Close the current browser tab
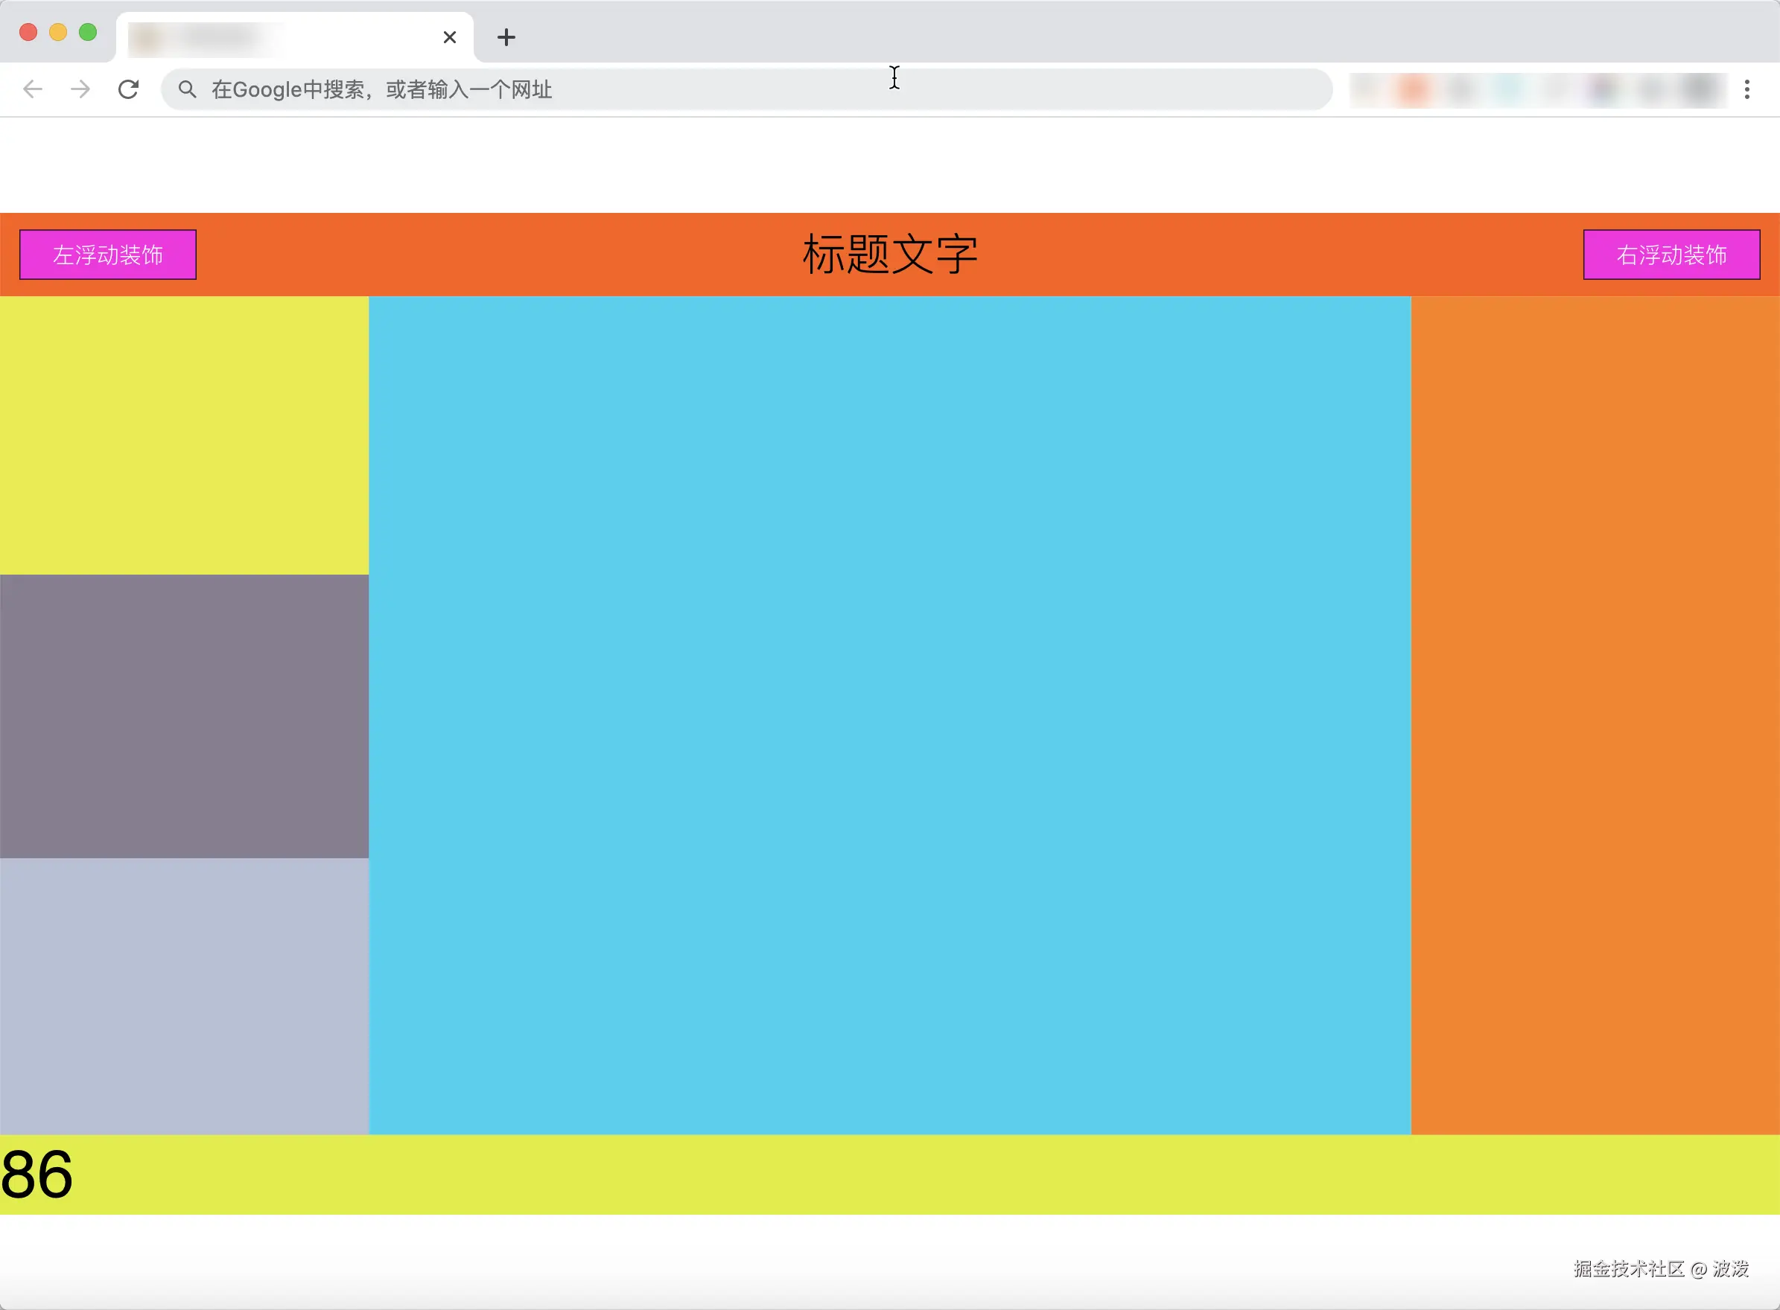 450,37
